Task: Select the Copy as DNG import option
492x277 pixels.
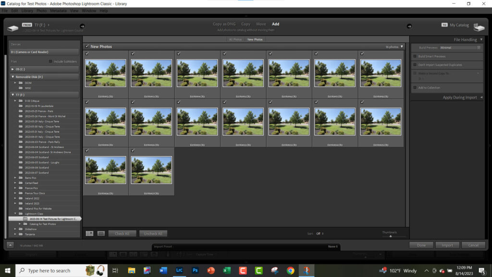Action: tap(225, 24)
